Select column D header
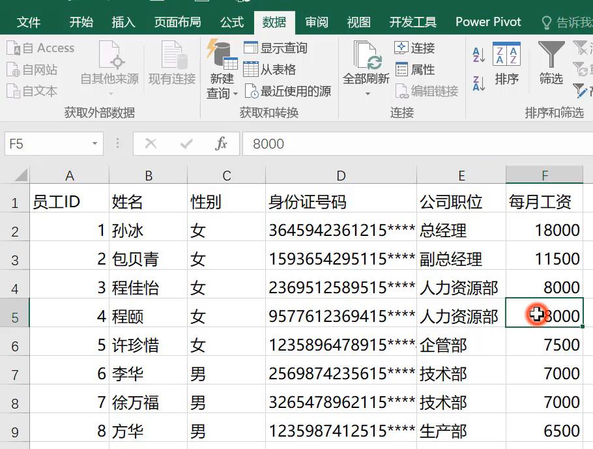 (x=341, y=175)
